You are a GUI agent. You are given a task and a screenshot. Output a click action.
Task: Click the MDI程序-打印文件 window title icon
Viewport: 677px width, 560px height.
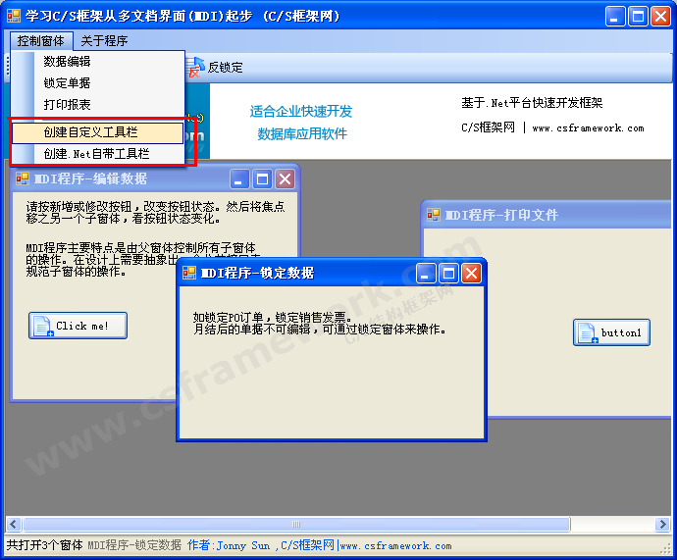(433, 215)
